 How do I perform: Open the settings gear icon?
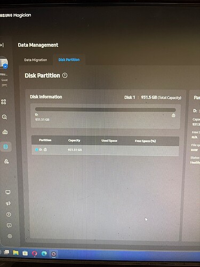10,236
